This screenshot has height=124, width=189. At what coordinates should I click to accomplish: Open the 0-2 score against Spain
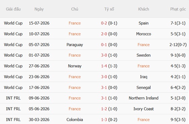coord(104,23)
